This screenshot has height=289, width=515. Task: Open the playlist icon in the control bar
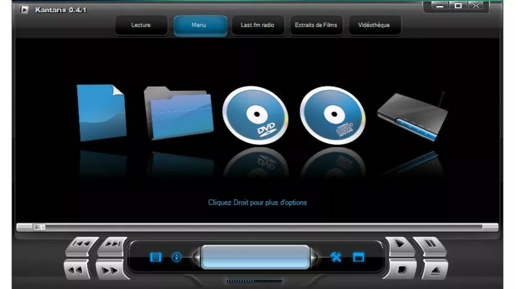(155, 257)
